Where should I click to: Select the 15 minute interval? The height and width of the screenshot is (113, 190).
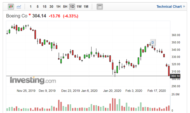pos(44,7)
